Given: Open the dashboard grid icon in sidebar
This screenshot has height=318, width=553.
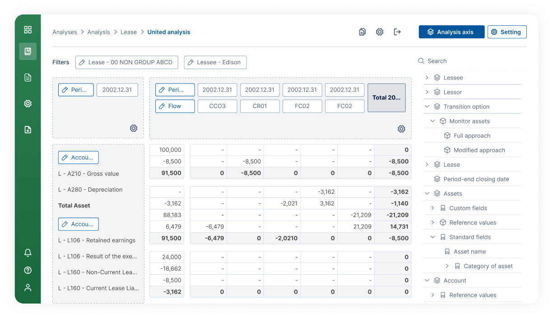Looking at the screenshot, I should coord(28,30).
